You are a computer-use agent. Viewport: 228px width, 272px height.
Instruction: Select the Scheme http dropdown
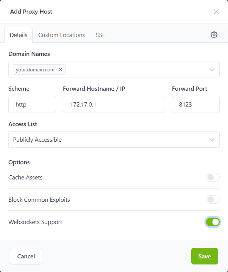[x=32, y=105]
